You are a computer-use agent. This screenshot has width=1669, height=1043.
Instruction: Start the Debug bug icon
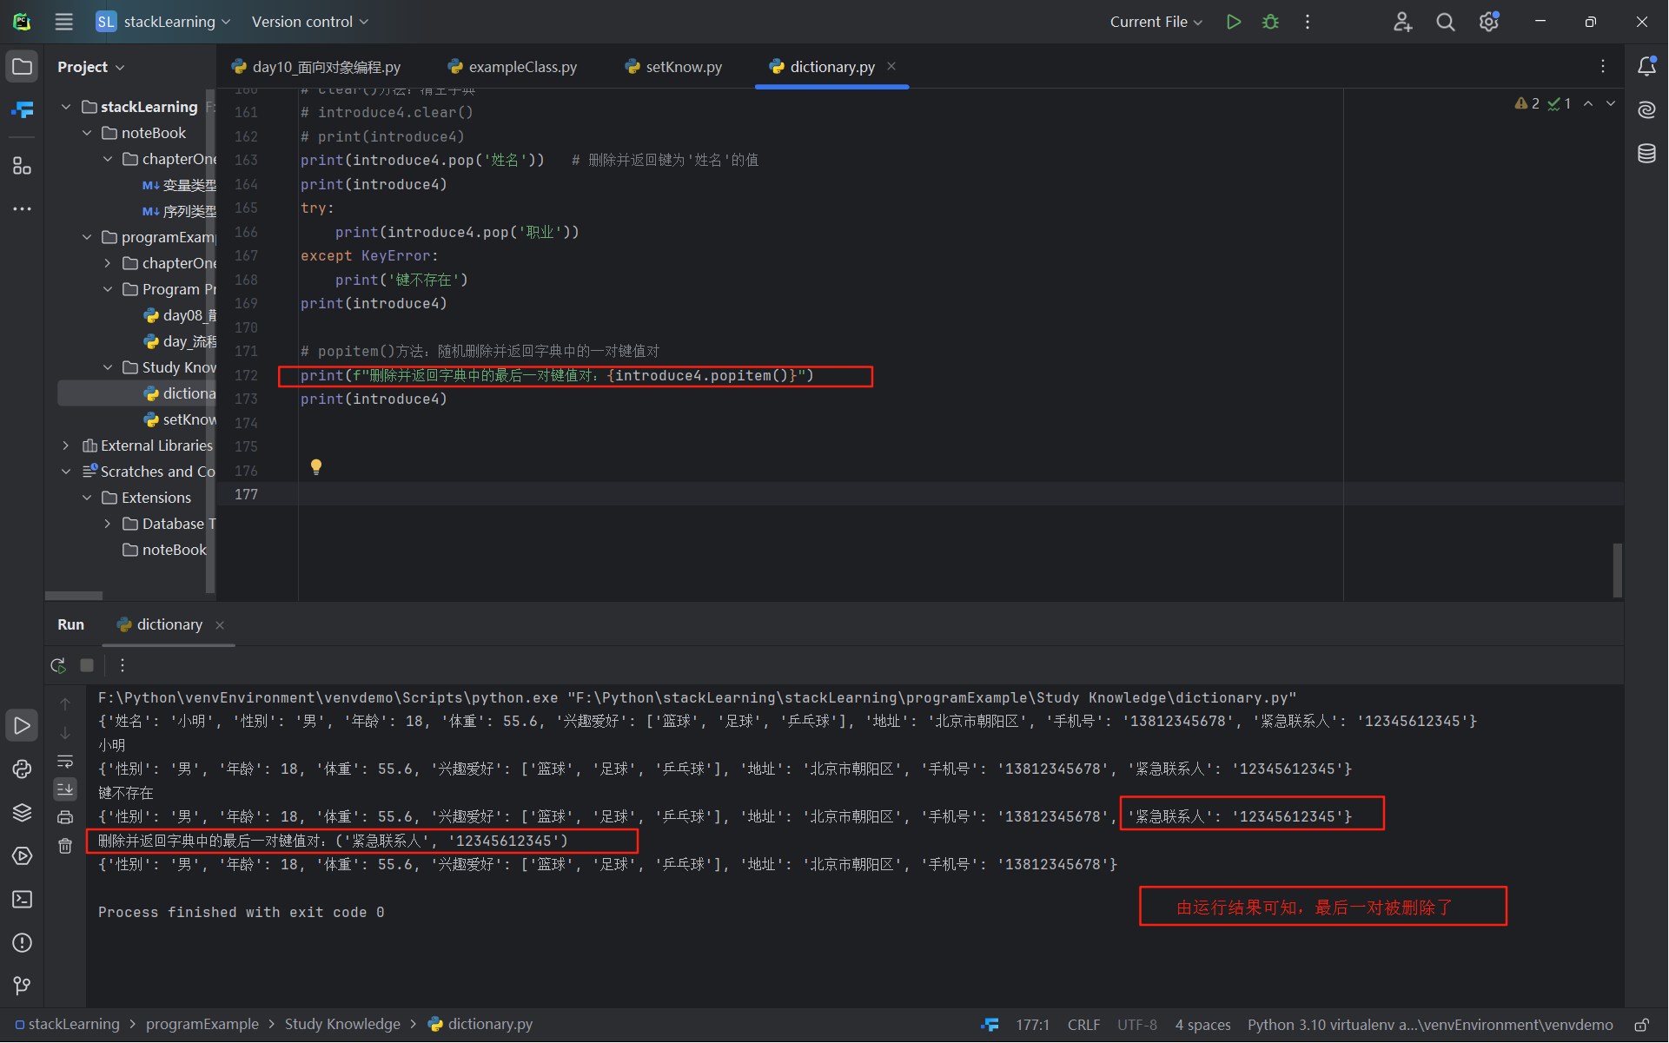tap(1270, 22)
